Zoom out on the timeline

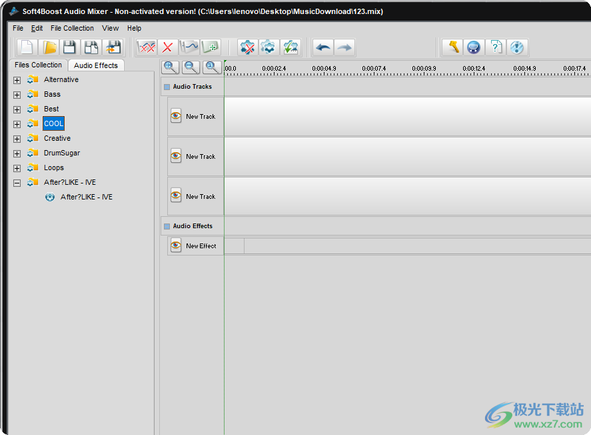(x=191, y=67)
